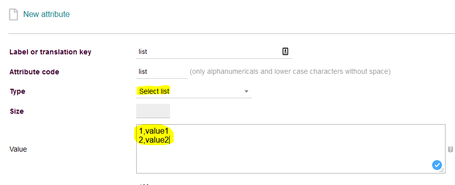Click the 'Type' field label
The image size is (455, 185).
coord(17,92)
